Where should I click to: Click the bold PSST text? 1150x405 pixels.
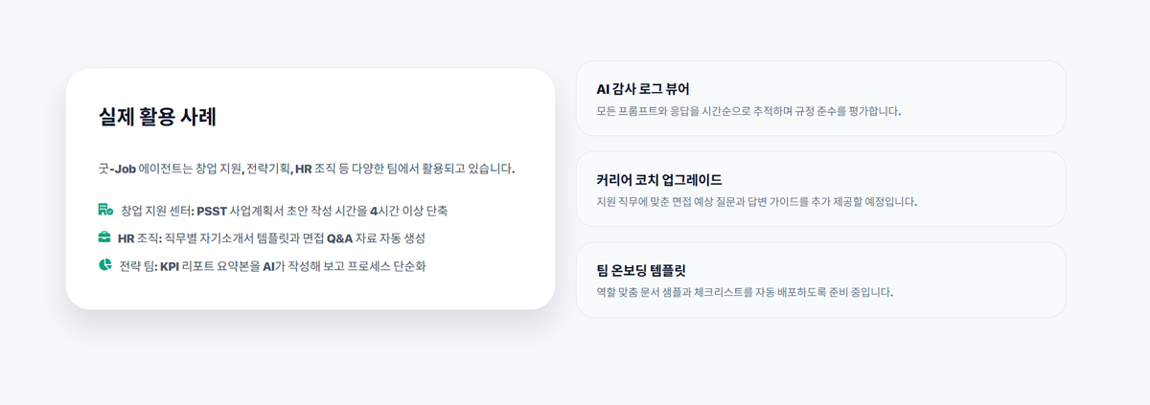tap(212, 211)
